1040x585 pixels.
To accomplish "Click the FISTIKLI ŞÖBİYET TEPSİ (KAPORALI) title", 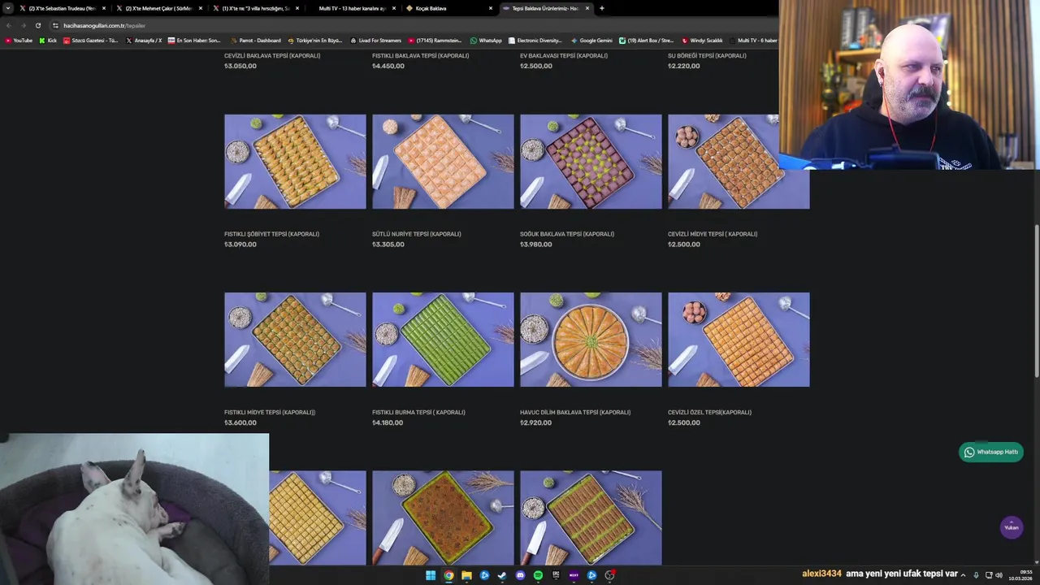I will pos(271,234).
